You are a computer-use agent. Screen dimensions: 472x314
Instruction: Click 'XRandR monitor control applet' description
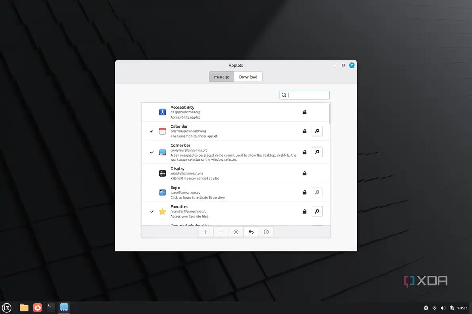195,179
